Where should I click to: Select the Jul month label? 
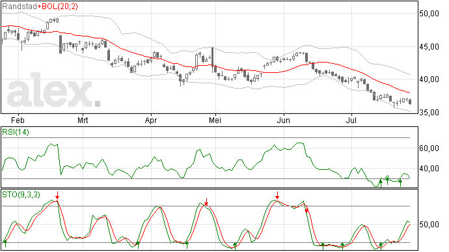[x=351, y=120]
